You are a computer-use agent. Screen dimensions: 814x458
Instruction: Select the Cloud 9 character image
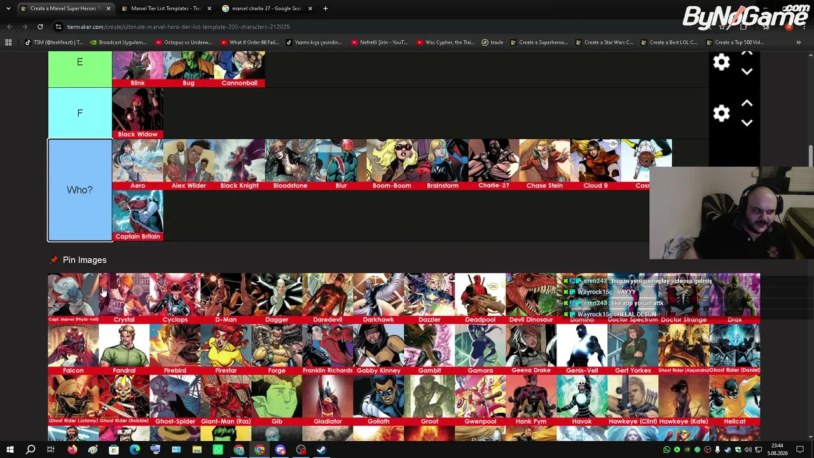(x=595, y=165)
